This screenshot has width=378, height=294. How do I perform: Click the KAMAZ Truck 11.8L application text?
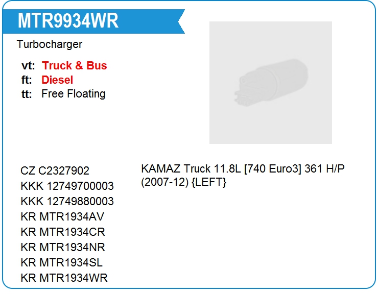(x=243, y=168)
